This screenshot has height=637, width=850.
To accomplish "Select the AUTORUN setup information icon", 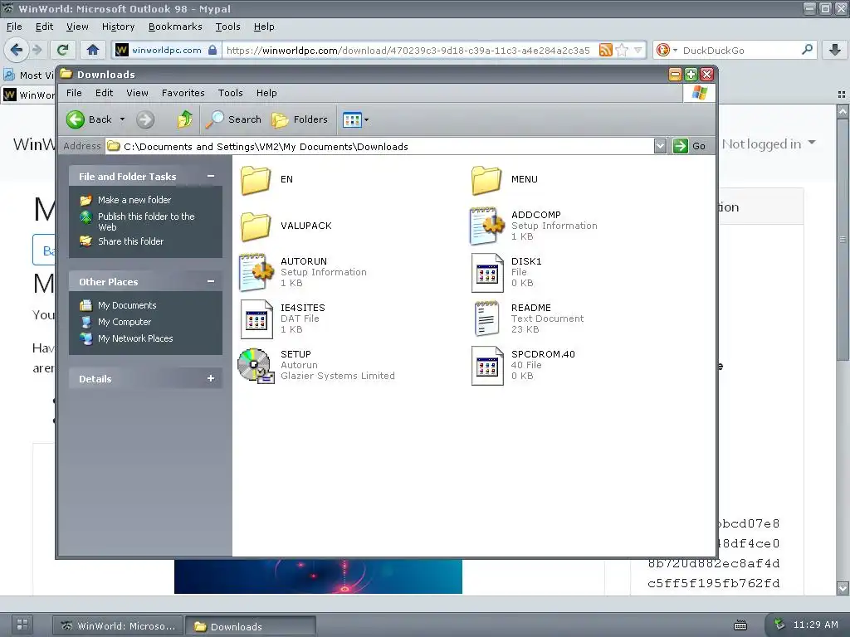I will click(x=256, y=272).
